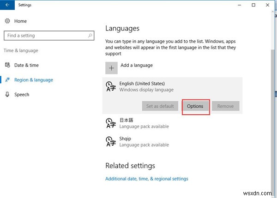Minimize the Settings window

(x=239, y=5)
